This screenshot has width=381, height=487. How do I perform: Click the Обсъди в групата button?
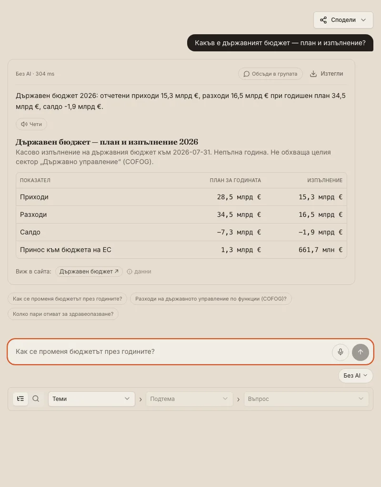pos(271,74)
